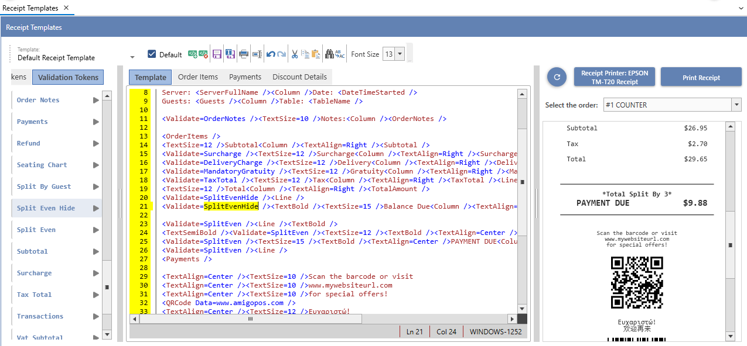
Task: Click the printer icon in the toolbar
Action: point(243,54)
